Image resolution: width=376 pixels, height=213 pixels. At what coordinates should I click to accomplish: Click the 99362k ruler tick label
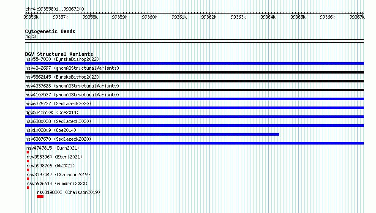pos(209,17)
